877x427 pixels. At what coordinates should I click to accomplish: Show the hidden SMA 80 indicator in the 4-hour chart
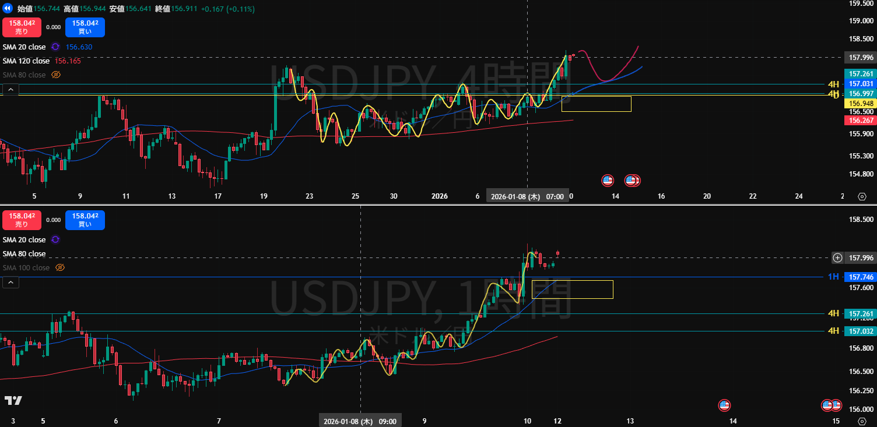(x=56, y=75)
